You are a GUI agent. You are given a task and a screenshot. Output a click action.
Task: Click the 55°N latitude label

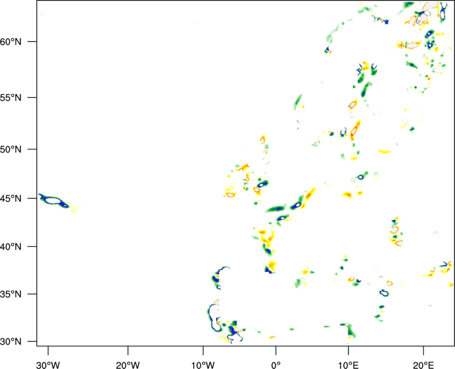click(11, 98)
